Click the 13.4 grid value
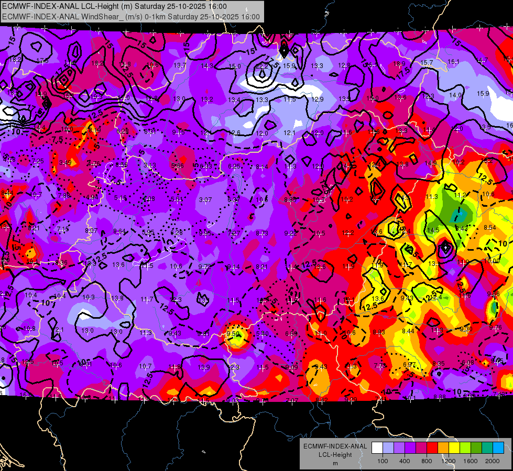 point(234,99)
